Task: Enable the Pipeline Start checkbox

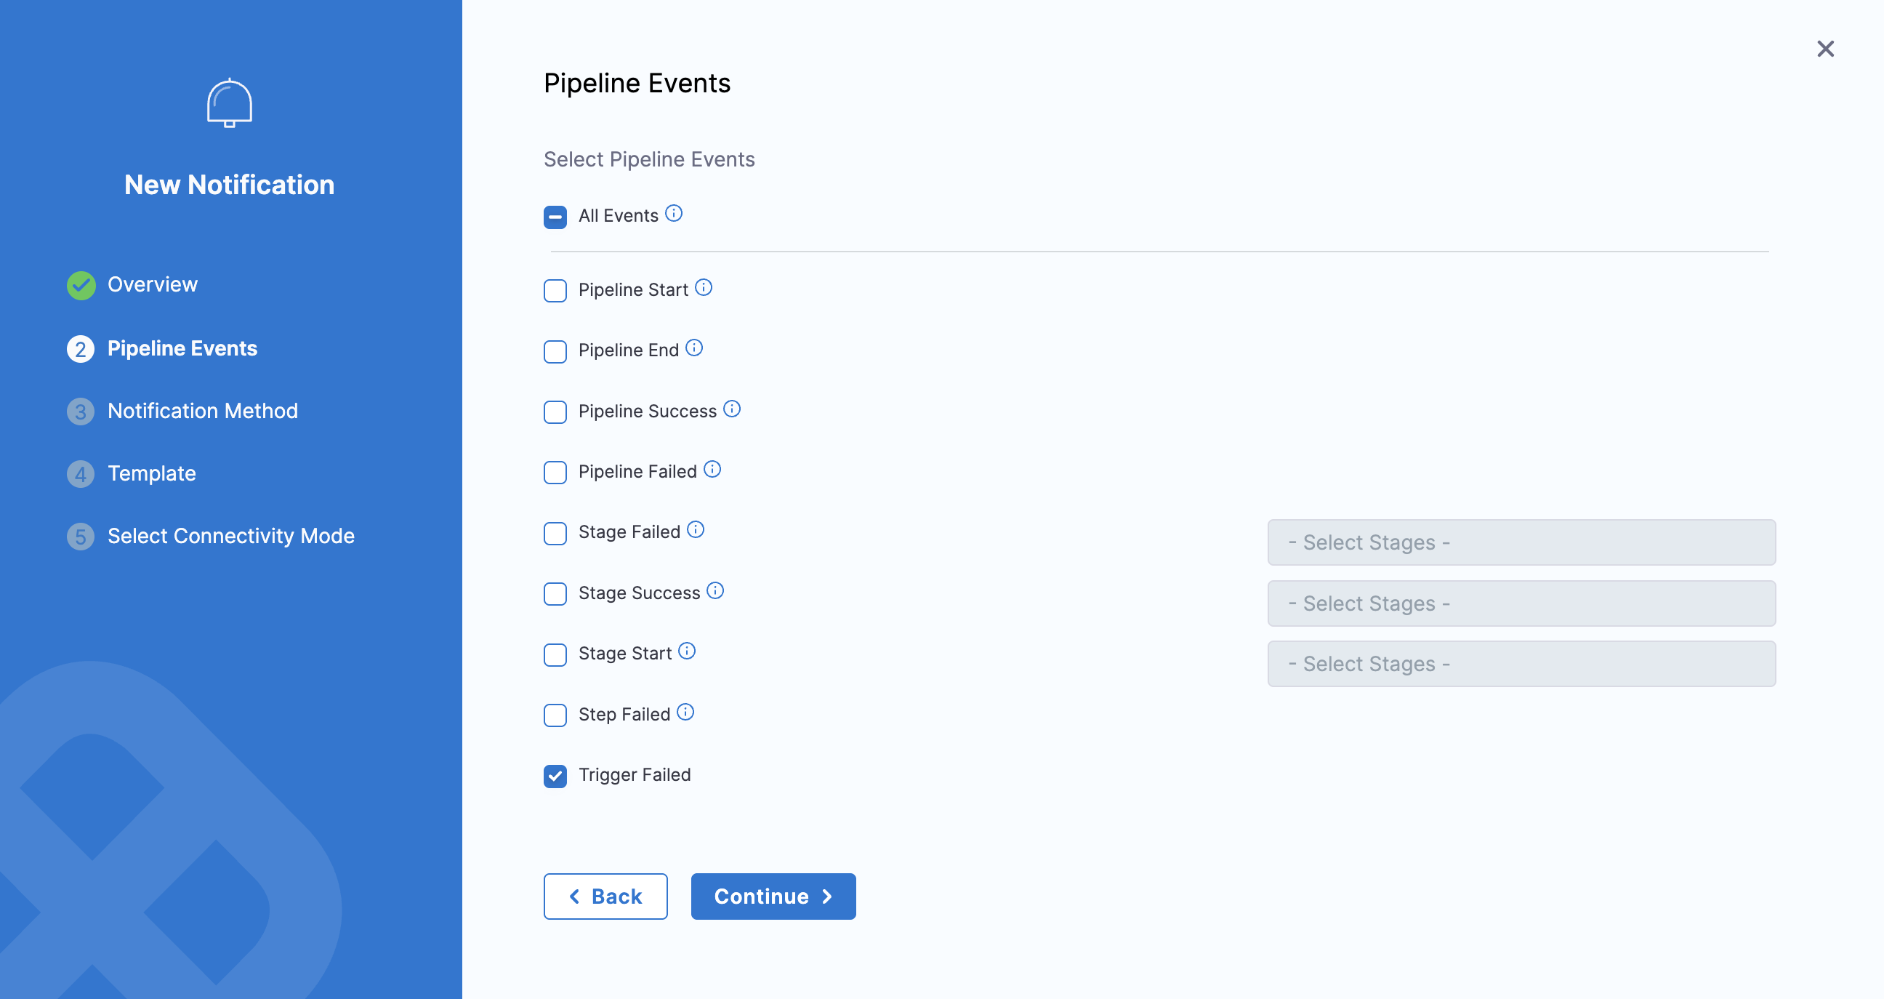Action: (555, 290)
